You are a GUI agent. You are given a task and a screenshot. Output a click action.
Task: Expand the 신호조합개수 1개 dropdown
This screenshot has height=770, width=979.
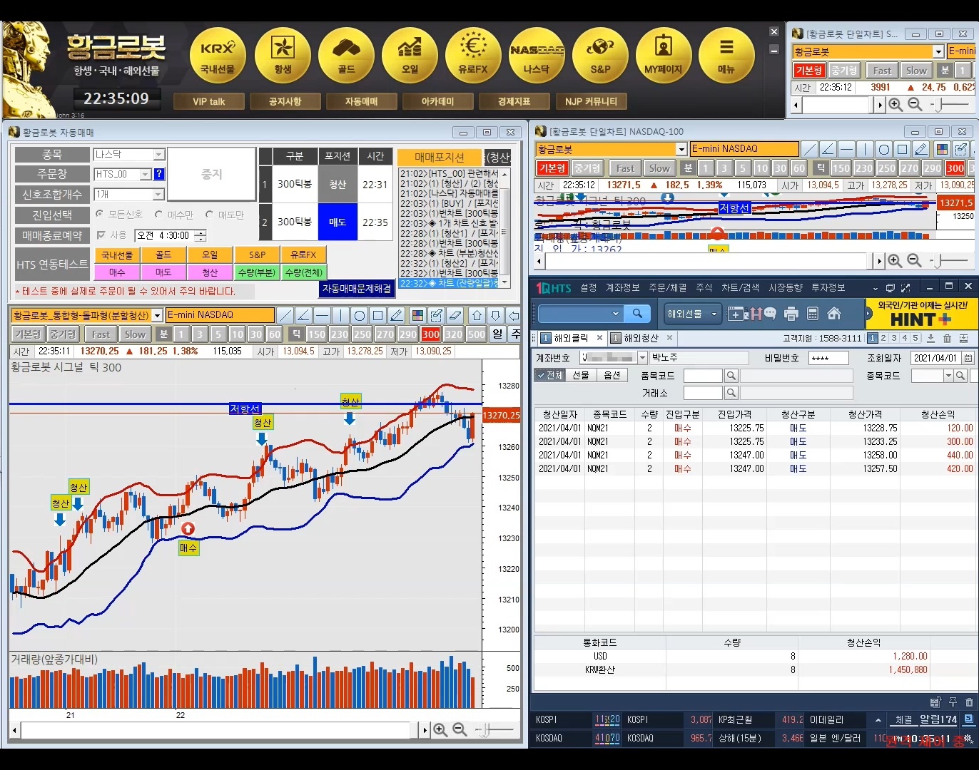[x=159, y=194]
